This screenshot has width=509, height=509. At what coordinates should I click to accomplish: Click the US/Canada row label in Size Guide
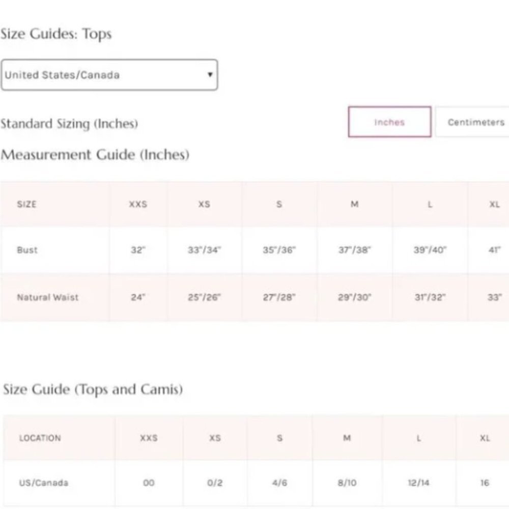43,483
